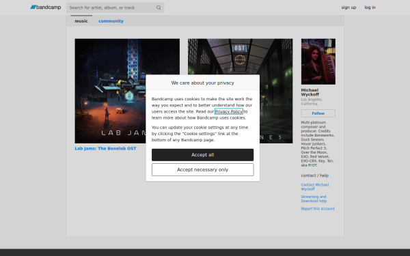Follow Michael Wyckoff
The image size is (410, 256).
point(318,113)
